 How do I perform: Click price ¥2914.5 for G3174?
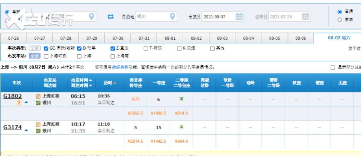[135, 141]
